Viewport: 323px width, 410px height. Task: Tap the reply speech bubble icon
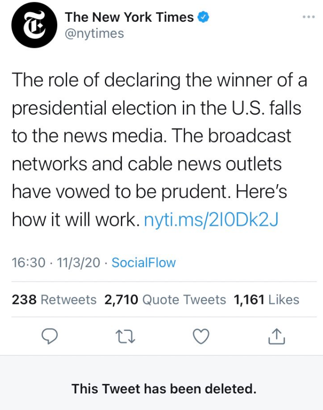(50, 336)
